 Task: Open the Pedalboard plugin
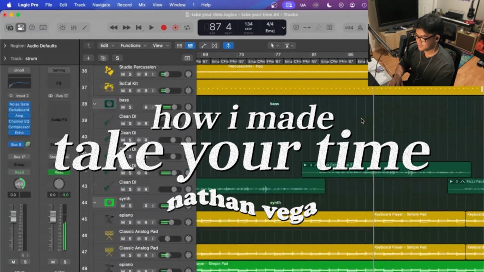tap(19, 110)
